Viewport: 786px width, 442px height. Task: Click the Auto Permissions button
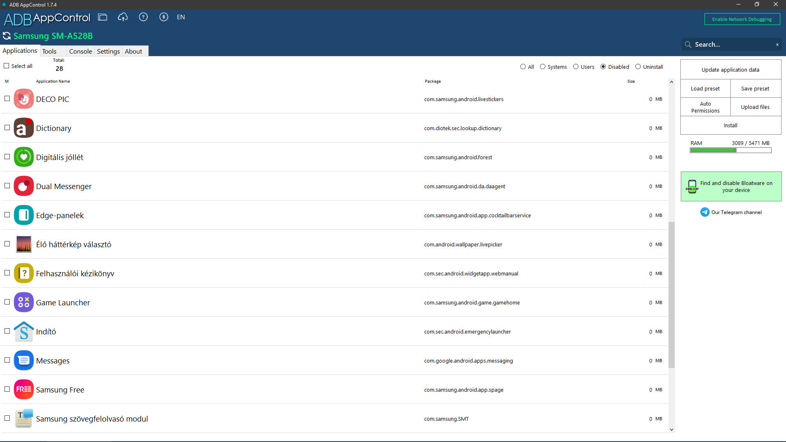[705, 107]
